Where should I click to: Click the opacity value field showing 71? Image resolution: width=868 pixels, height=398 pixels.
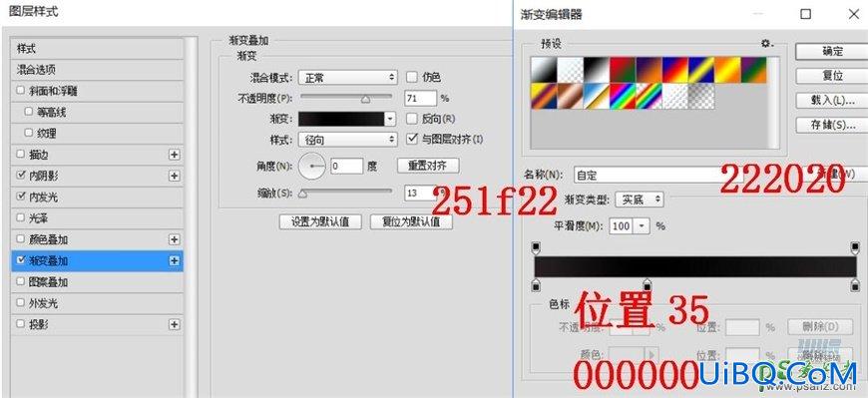[x=420, y=99]
